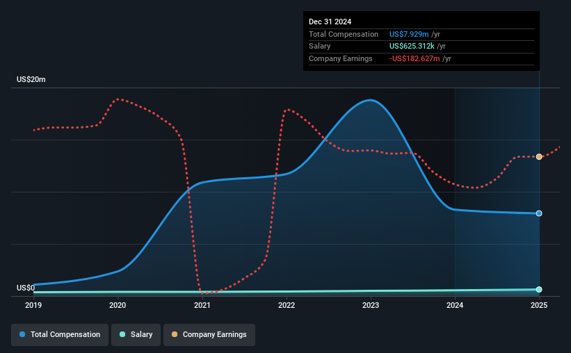Click the Salary row label in the tooltip

[320, 47]
